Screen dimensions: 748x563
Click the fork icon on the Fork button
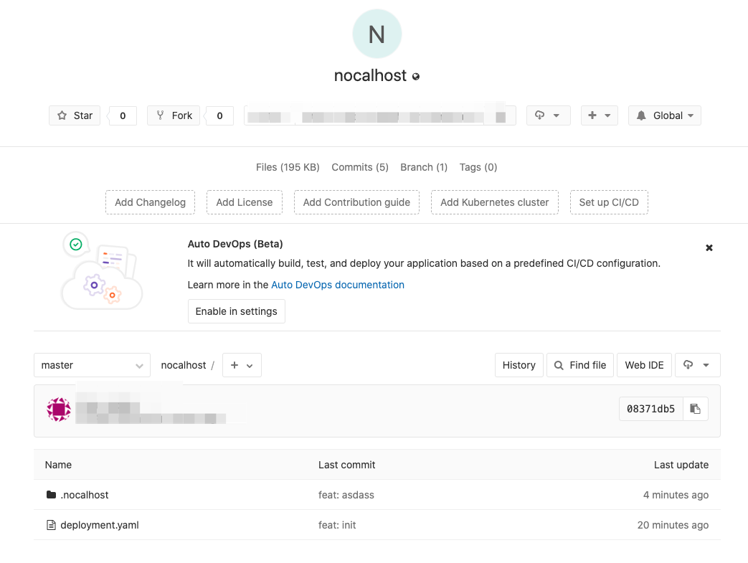coord(161,115)
